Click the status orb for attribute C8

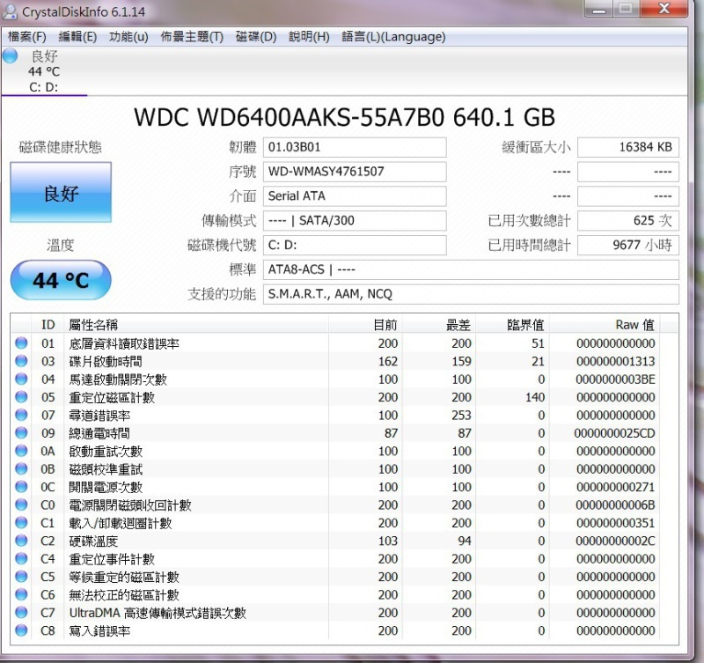(21, 630)
